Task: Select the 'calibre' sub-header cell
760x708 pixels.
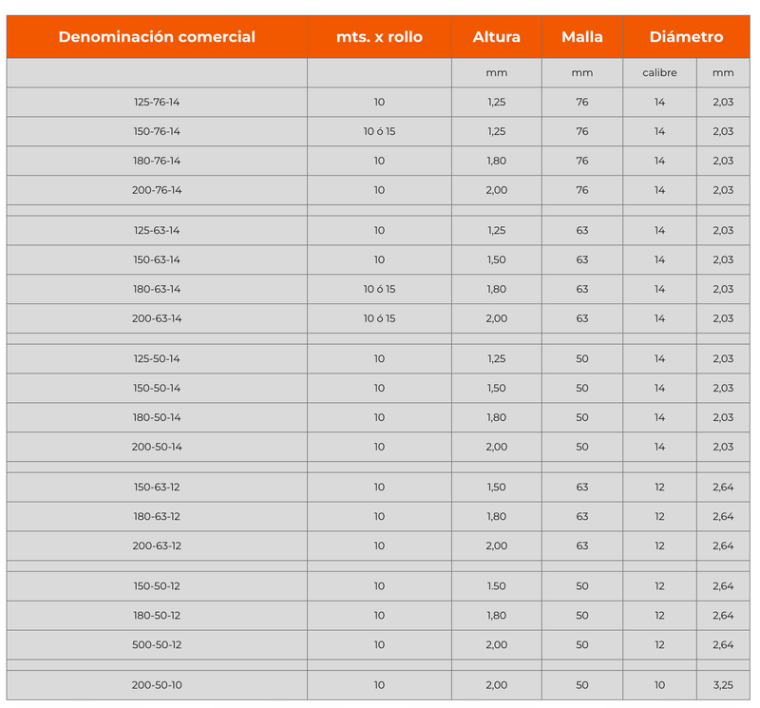Action: [659, 73]
